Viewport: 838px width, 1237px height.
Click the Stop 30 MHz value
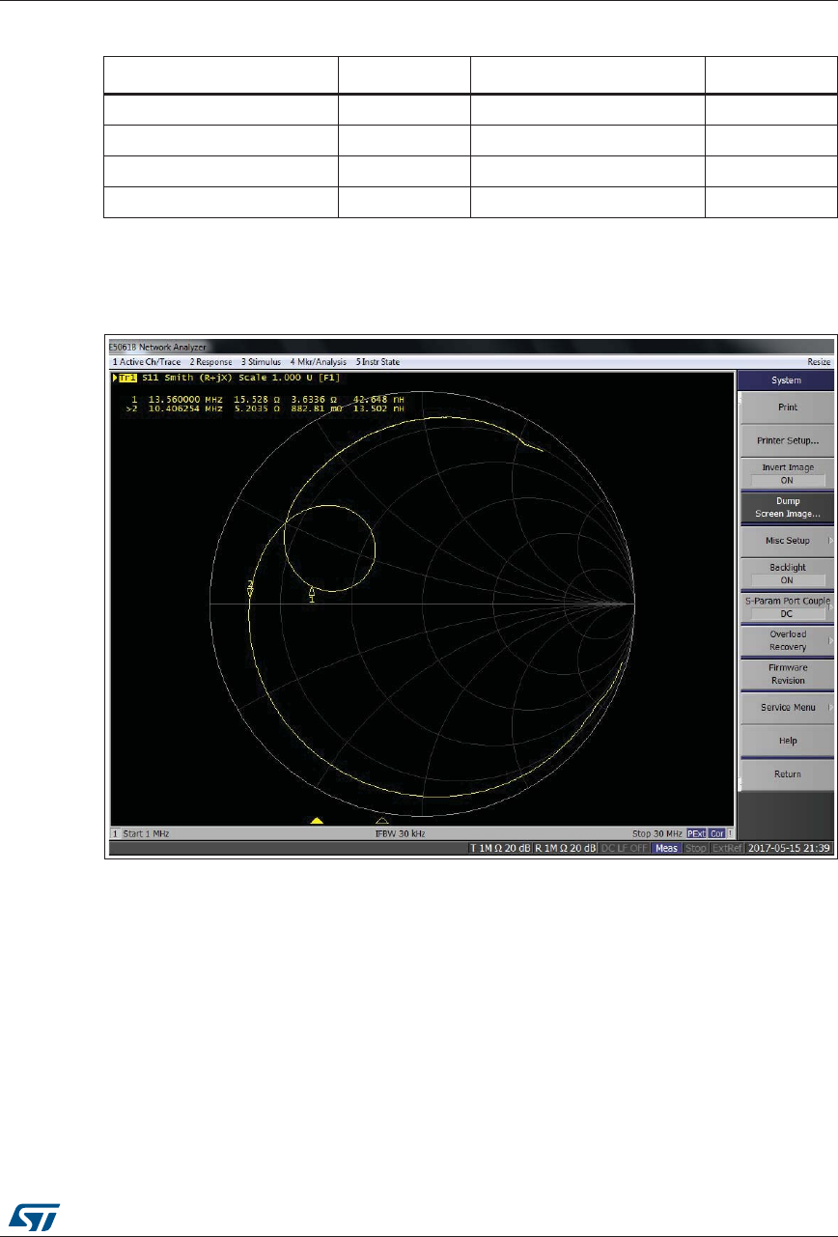tap(657, 832)
